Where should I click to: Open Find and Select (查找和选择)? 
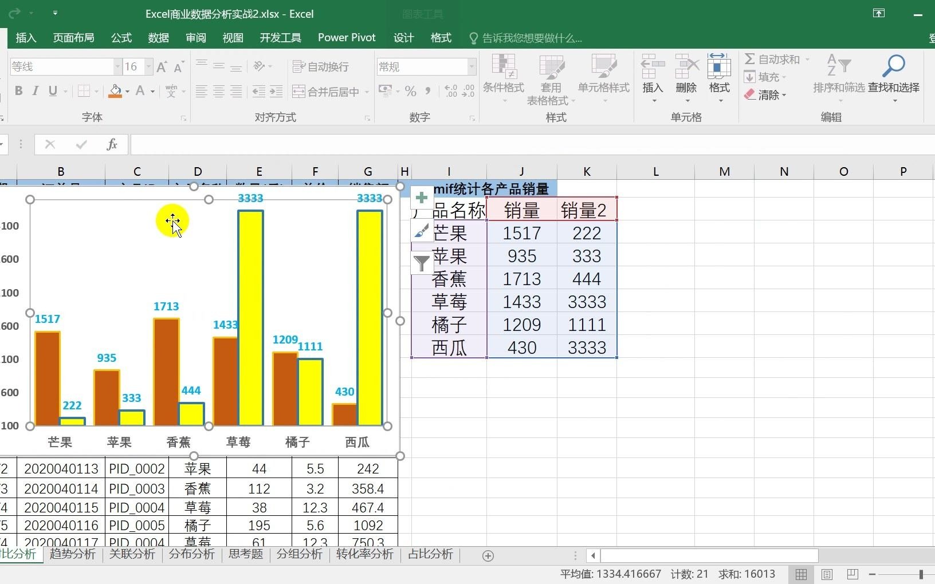coord(894,78)
